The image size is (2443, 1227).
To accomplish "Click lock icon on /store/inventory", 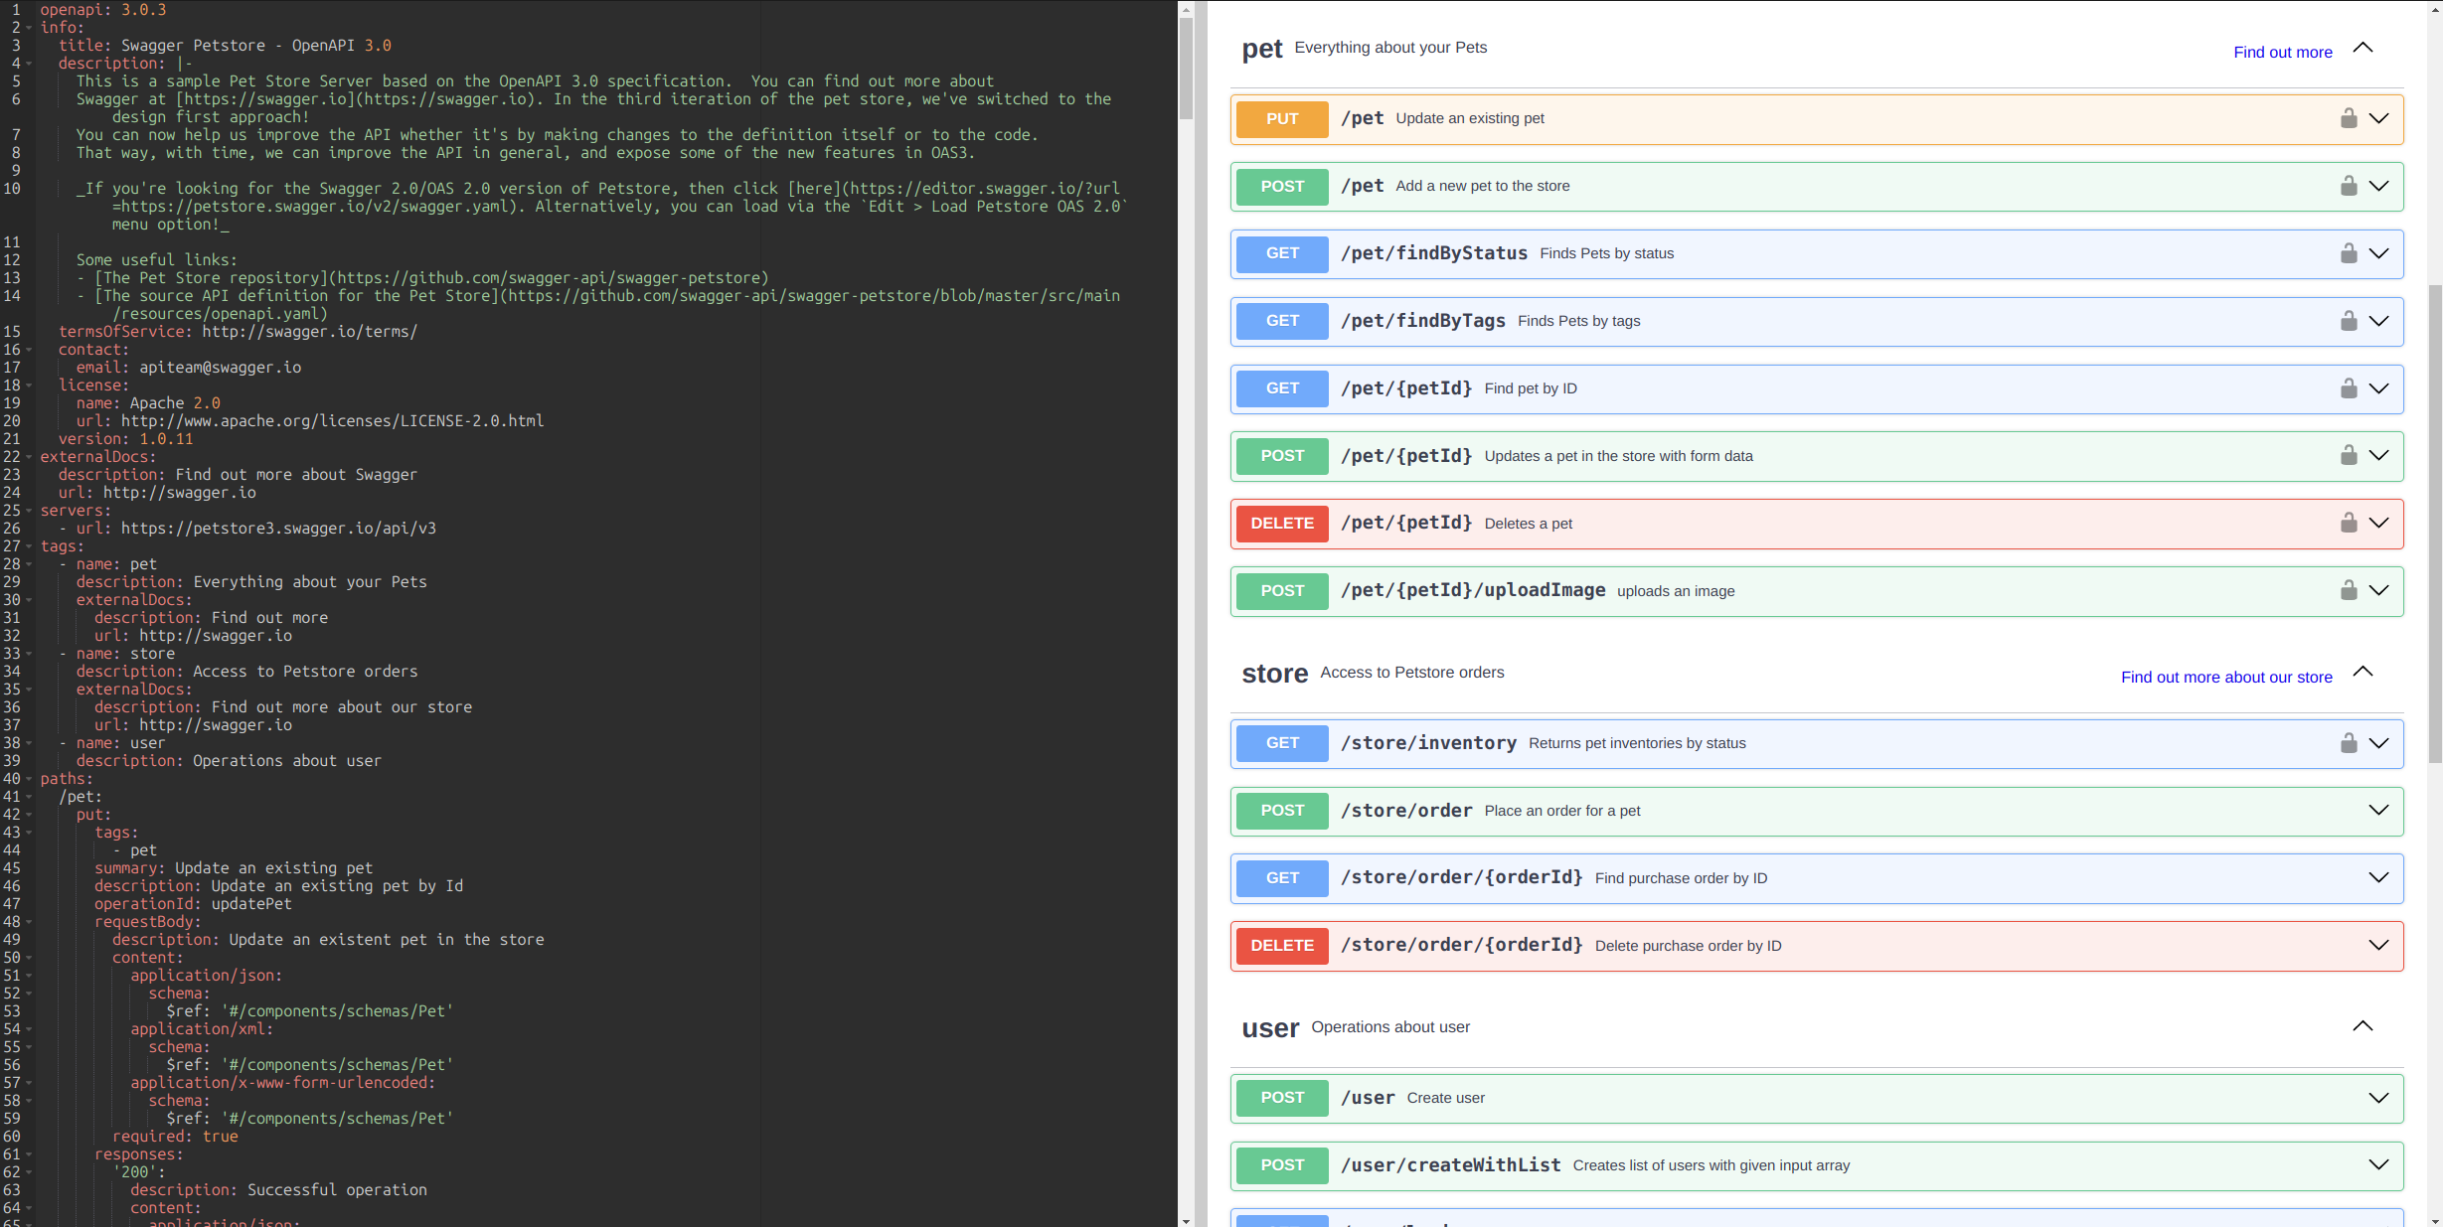I will 2349,743.
